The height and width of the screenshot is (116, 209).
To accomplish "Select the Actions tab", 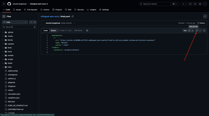I will coord(45,9).
